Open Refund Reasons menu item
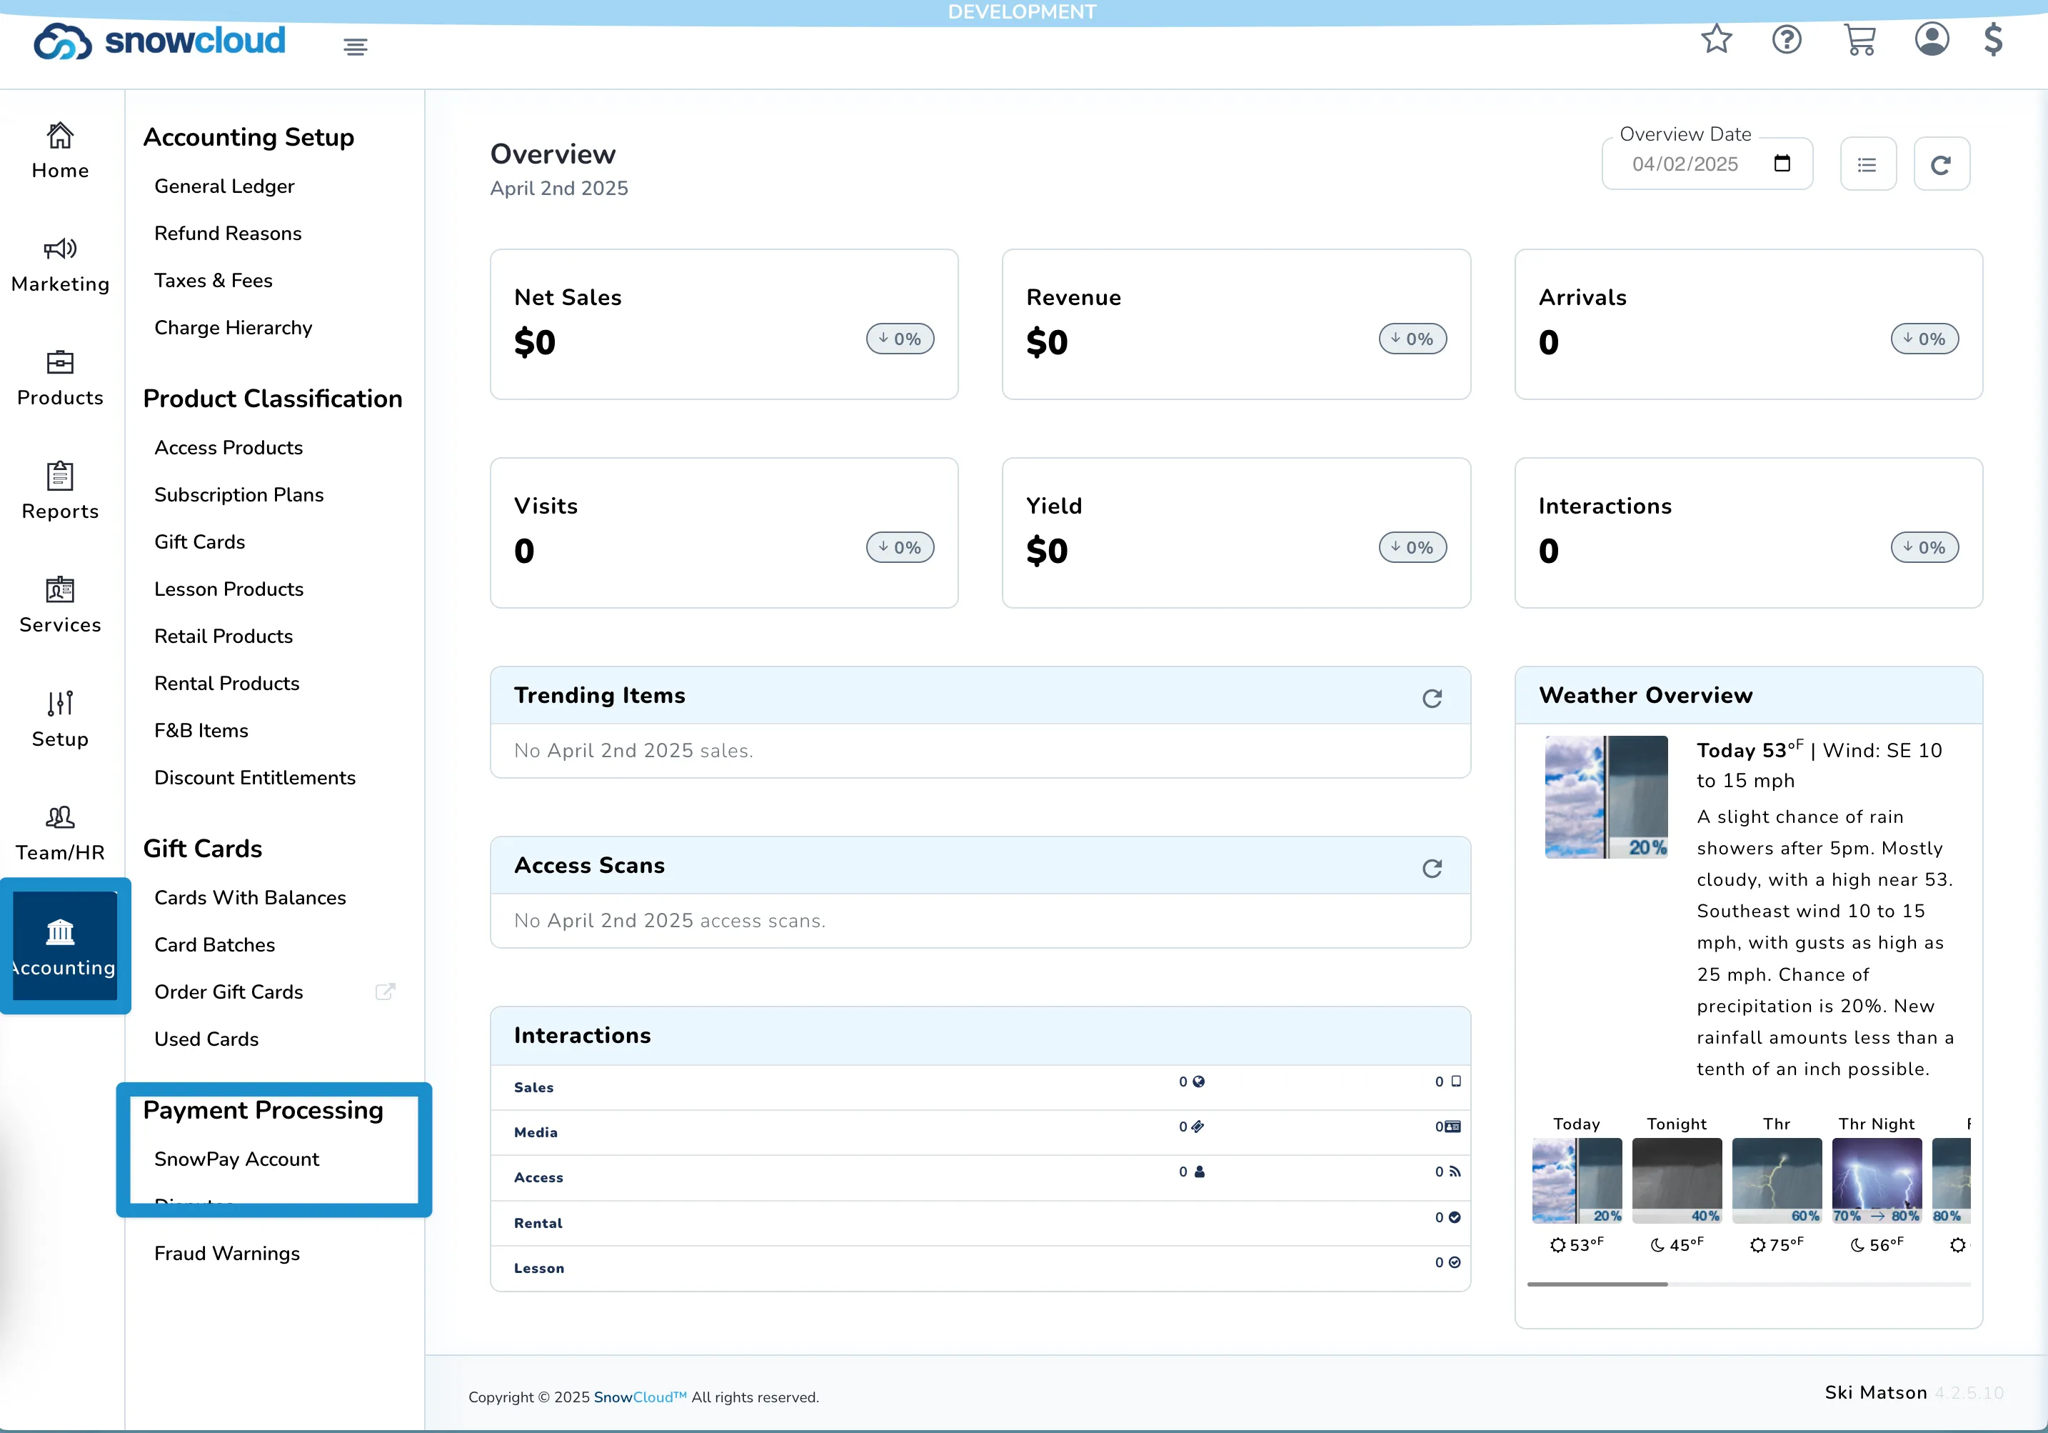 [x=228, y=234]
